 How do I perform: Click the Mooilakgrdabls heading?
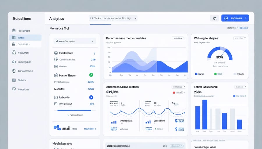coord(62,143)
